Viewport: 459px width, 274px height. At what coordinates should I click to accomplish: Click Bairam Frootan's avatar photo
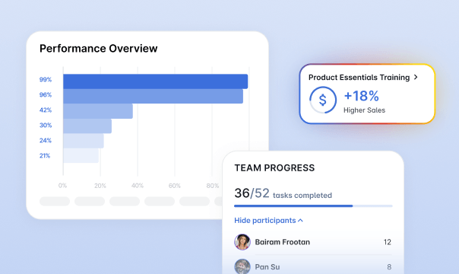pyautogui.click(x=242, y=242)
